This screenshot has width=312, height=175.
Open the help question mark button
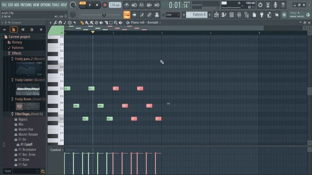pyautogui.click(x=283, y=5)
